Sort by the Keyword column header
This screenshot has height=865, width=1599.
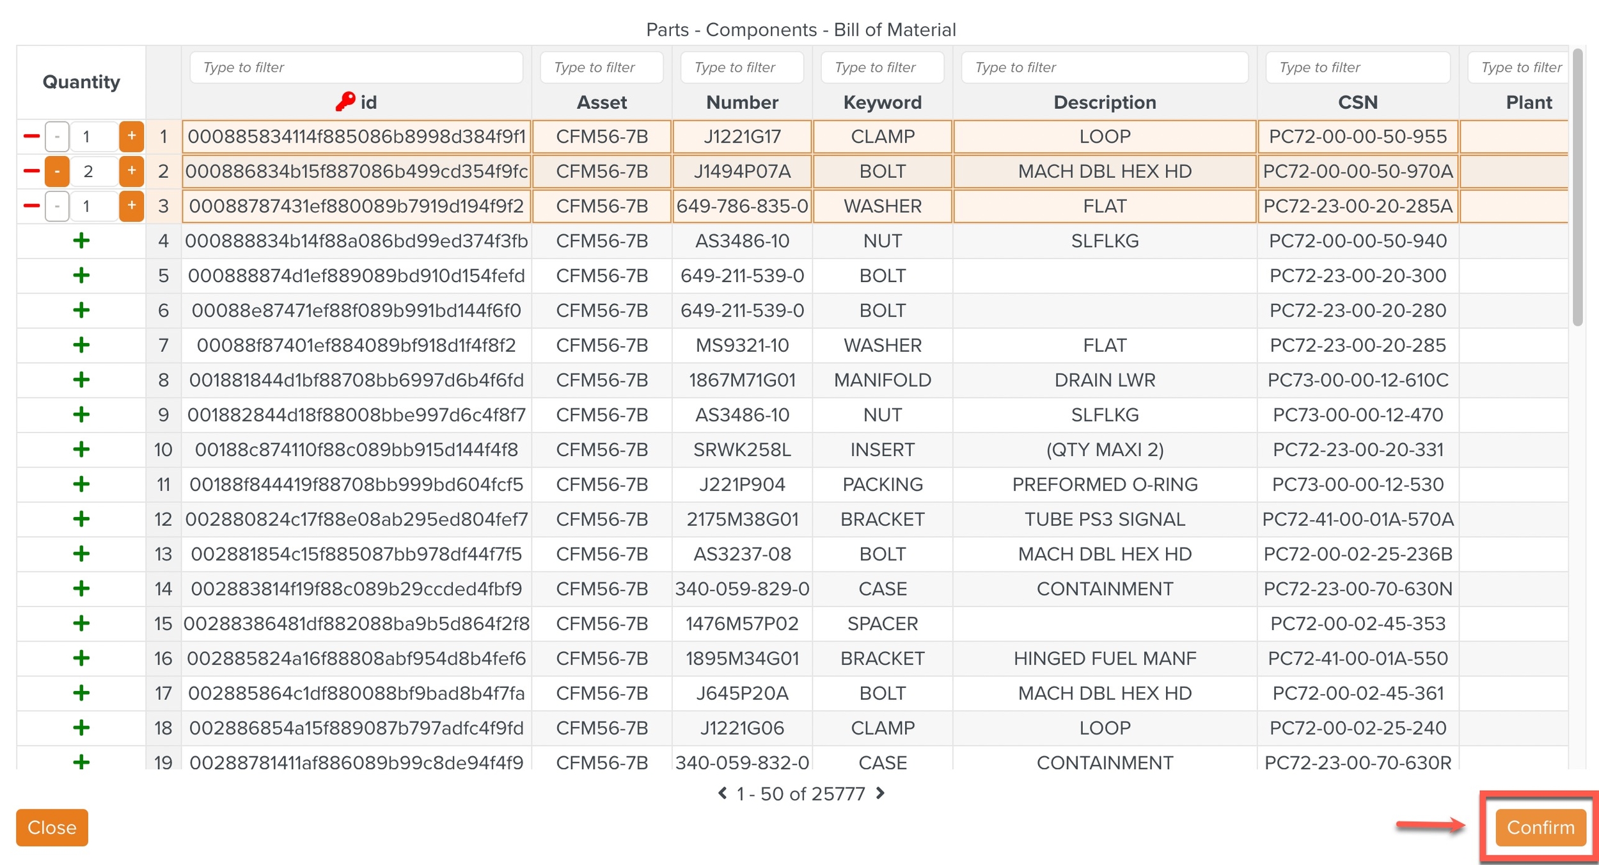tap(882, 102)
